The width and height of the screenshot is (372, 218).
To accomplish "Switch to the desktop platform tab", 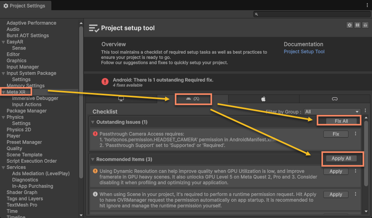I will (x=121, y=99).
